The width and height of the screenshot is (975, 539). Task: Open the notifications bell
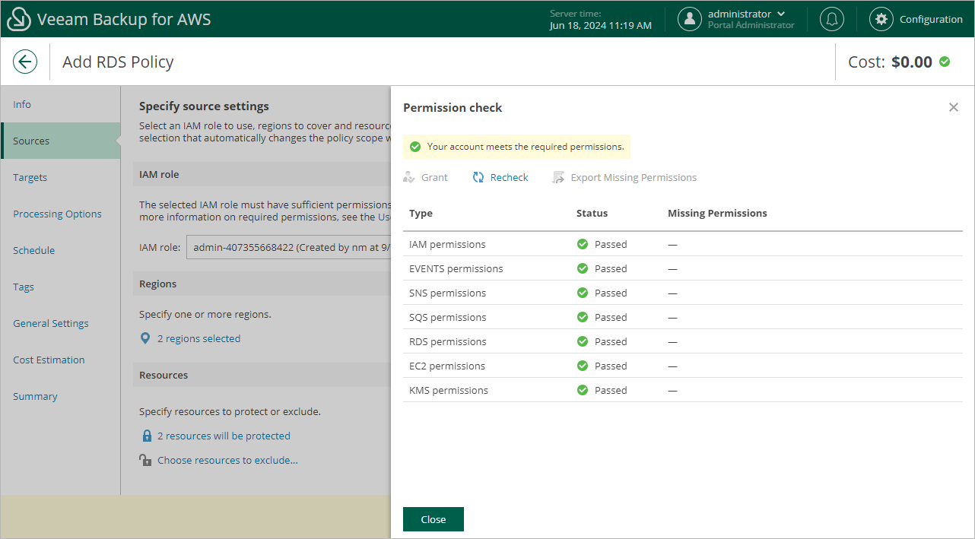tap(832, 19)
